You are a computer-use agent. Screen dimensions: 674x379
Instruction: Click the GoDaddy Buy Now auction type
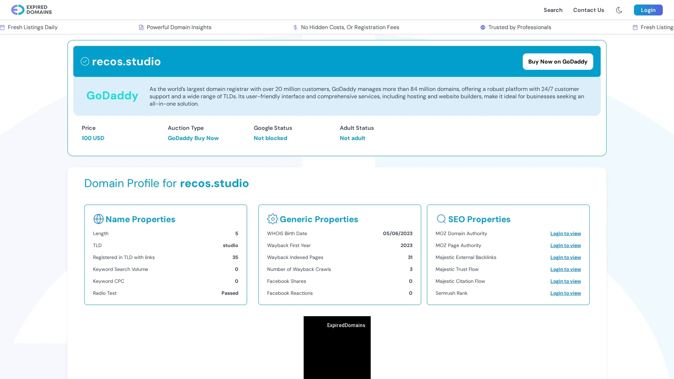point(193,138)
